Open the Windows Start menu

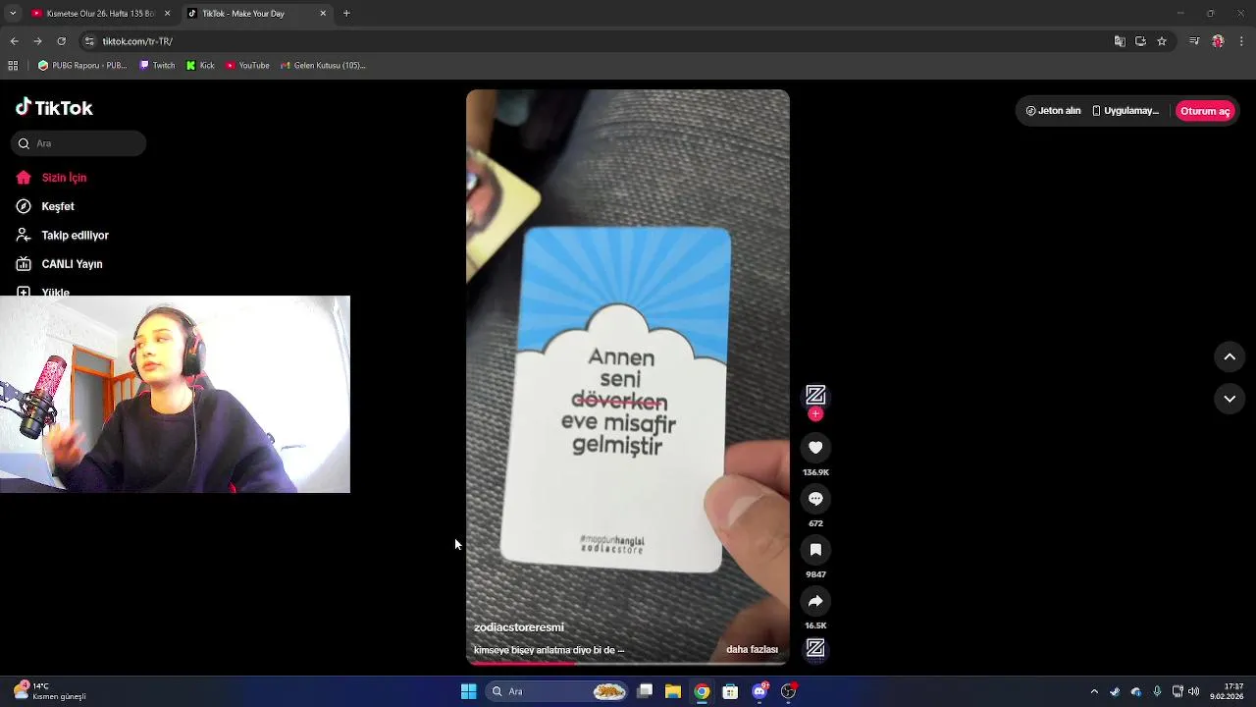coord(468,691)
